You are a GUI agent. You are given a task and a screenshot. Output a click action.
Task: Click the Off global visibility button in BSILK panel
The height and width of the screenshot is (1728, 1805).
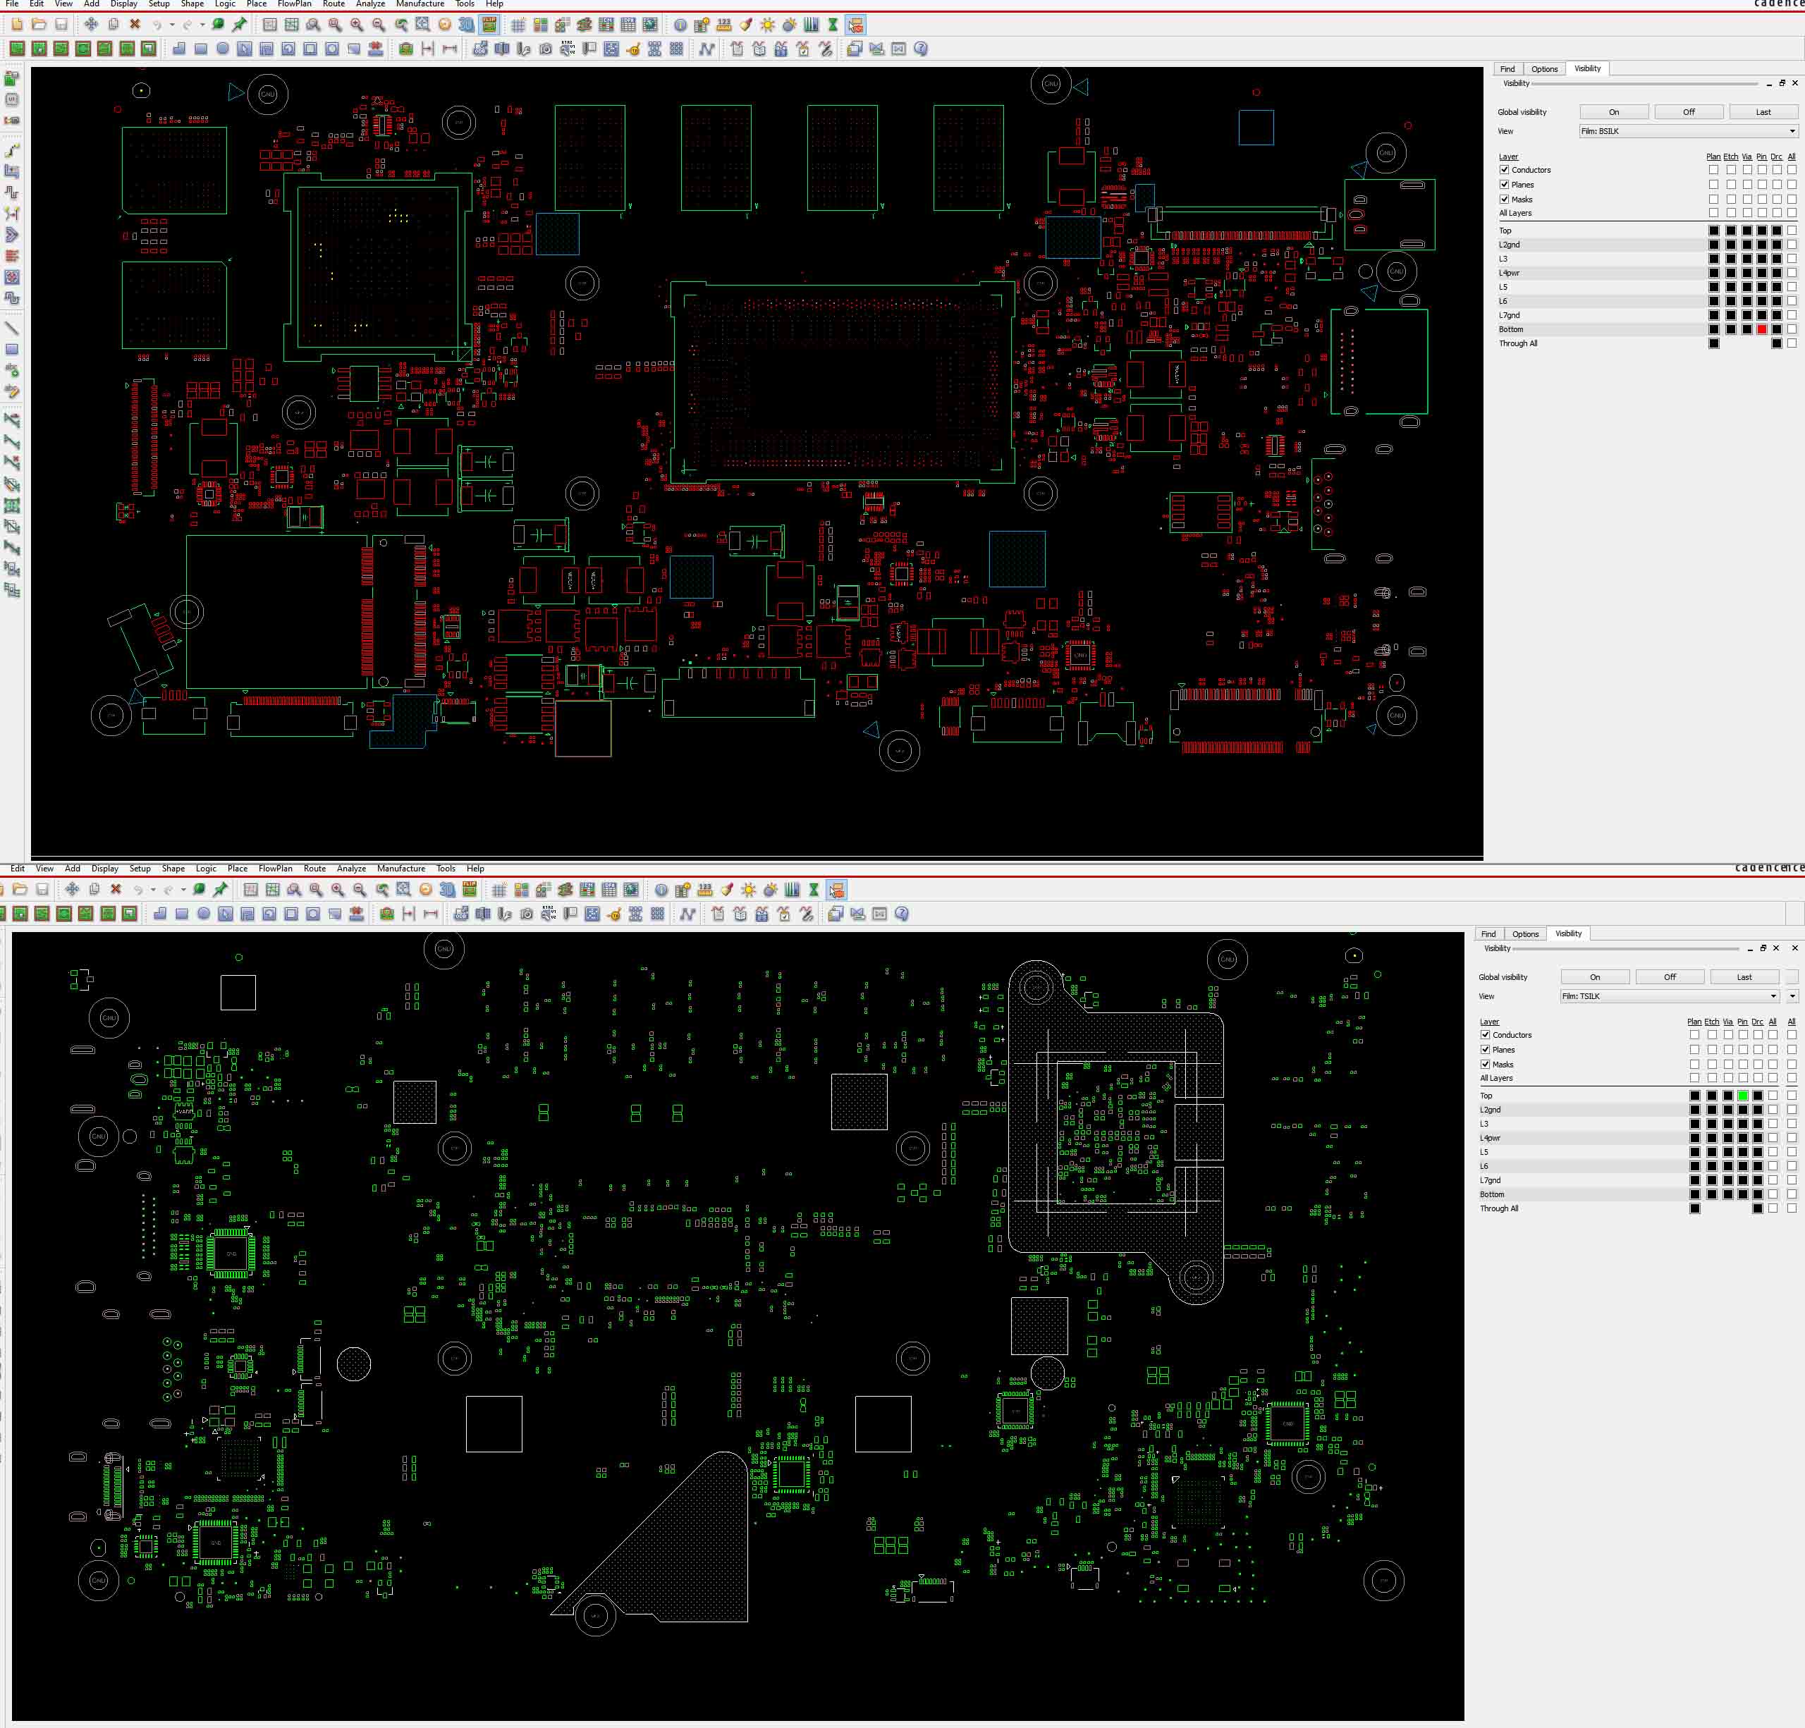(1688, 111)
